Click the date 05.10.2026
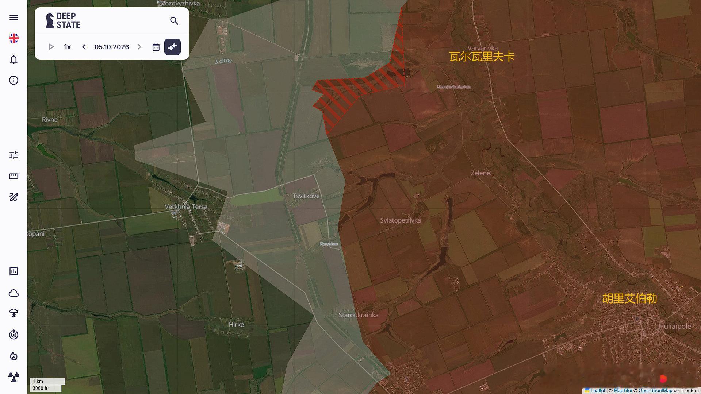 [x=112, y=47]
